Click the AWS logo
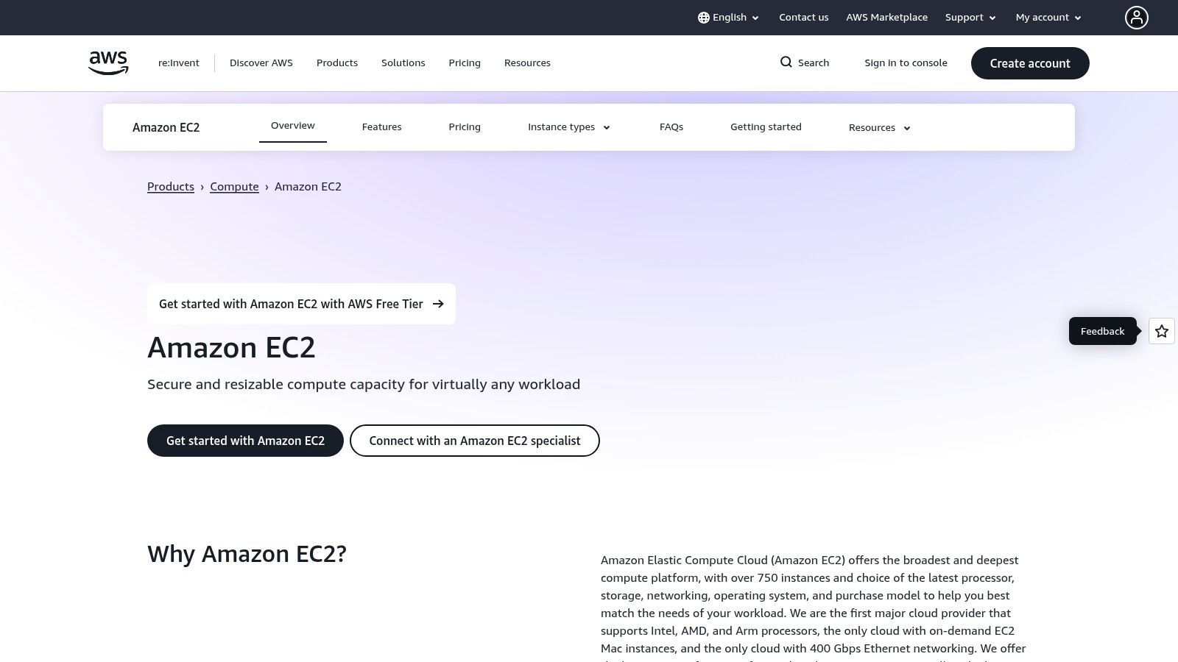Viewport: 1178px width, 662px height. tap(107, 63)
